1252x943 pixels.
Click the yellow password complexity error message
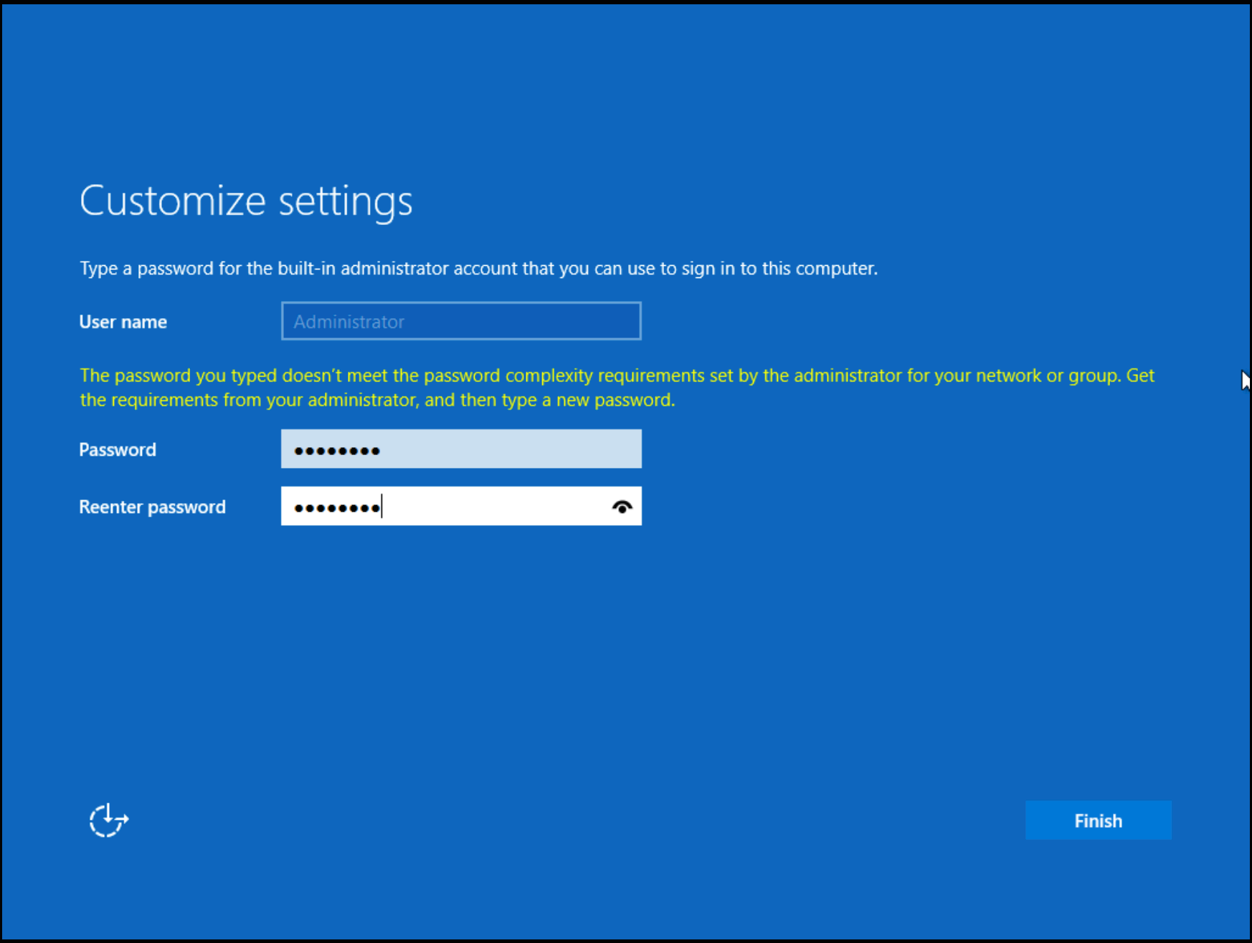617,375
